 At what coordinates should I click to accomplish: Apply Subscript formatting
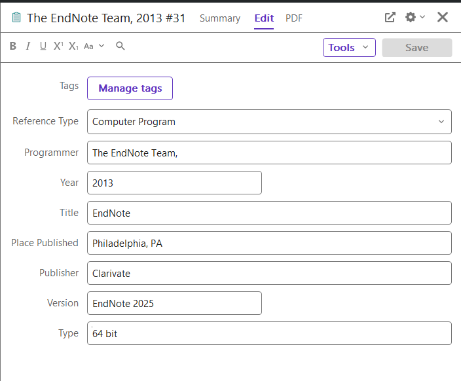[73, 46]
